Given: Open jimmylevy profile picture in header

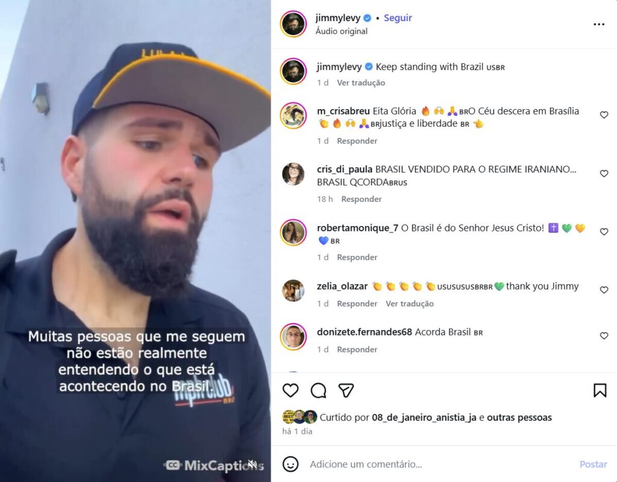Looking at the screenshot, I should 293,24.
